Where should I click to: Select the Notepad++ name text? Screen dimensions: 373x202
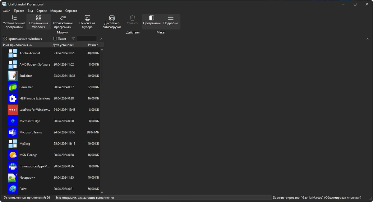pos(27,177)
